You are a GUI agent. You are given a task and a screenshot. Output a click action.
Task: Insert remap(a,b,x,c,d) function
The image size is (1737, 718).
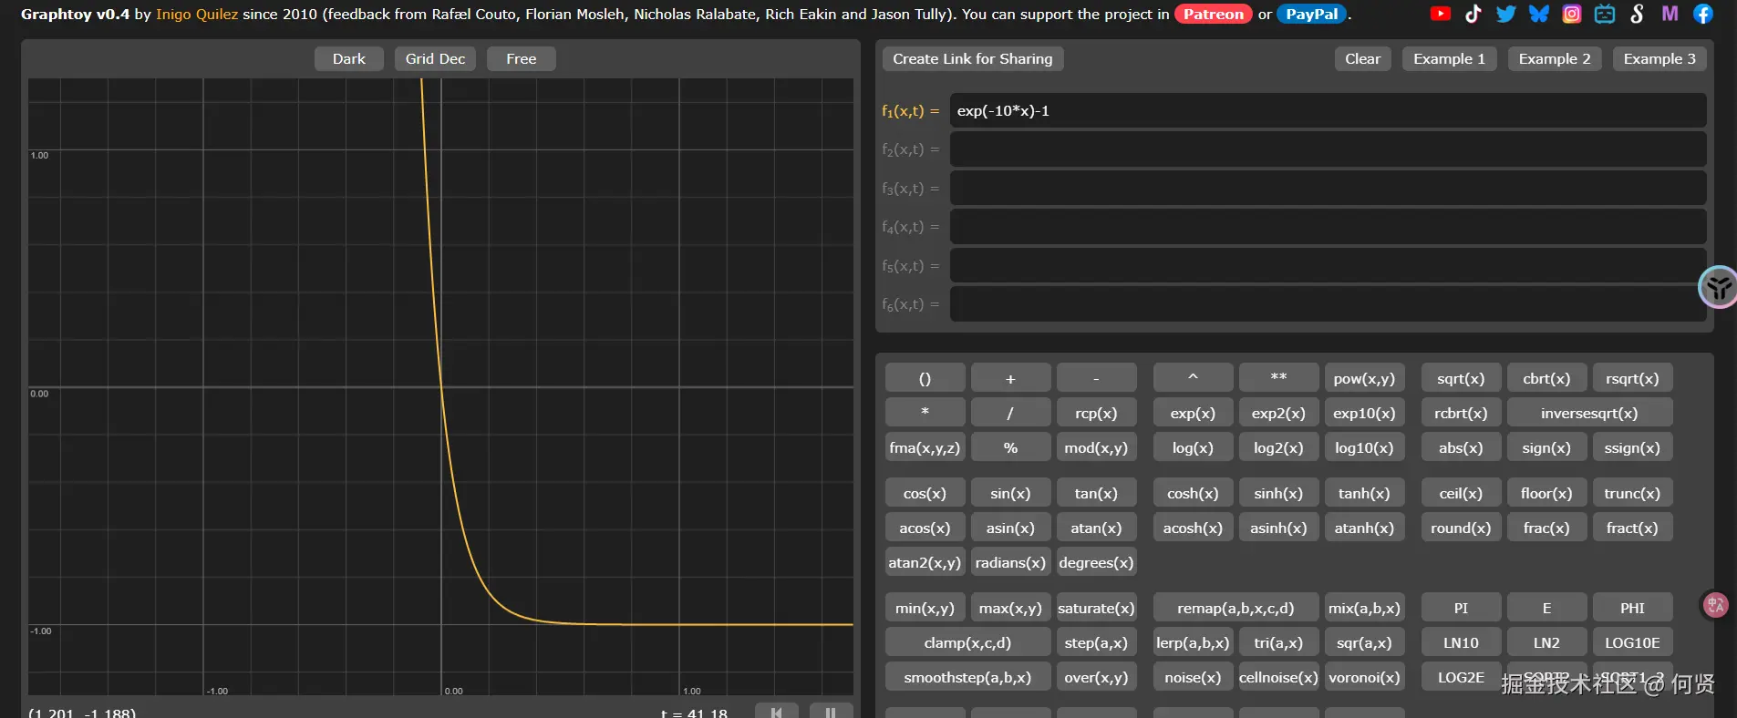(1236, 608)
